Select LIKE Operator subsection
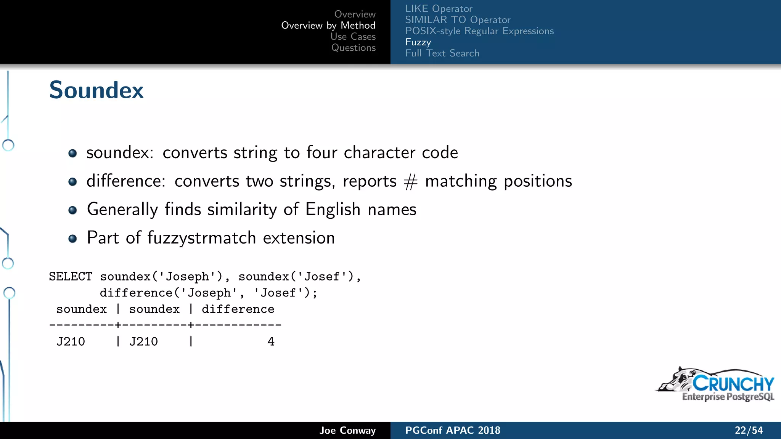Viewport: 781px width, 439px height. [x=439, y=9]
